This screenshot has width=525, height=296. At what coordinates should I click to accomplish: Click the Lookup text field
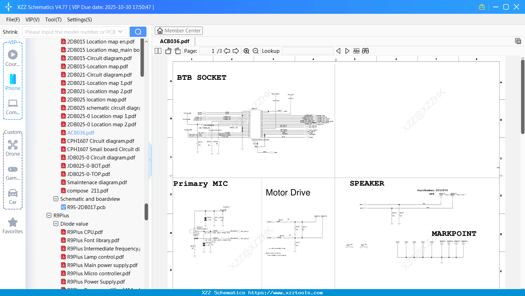[308, 51]
